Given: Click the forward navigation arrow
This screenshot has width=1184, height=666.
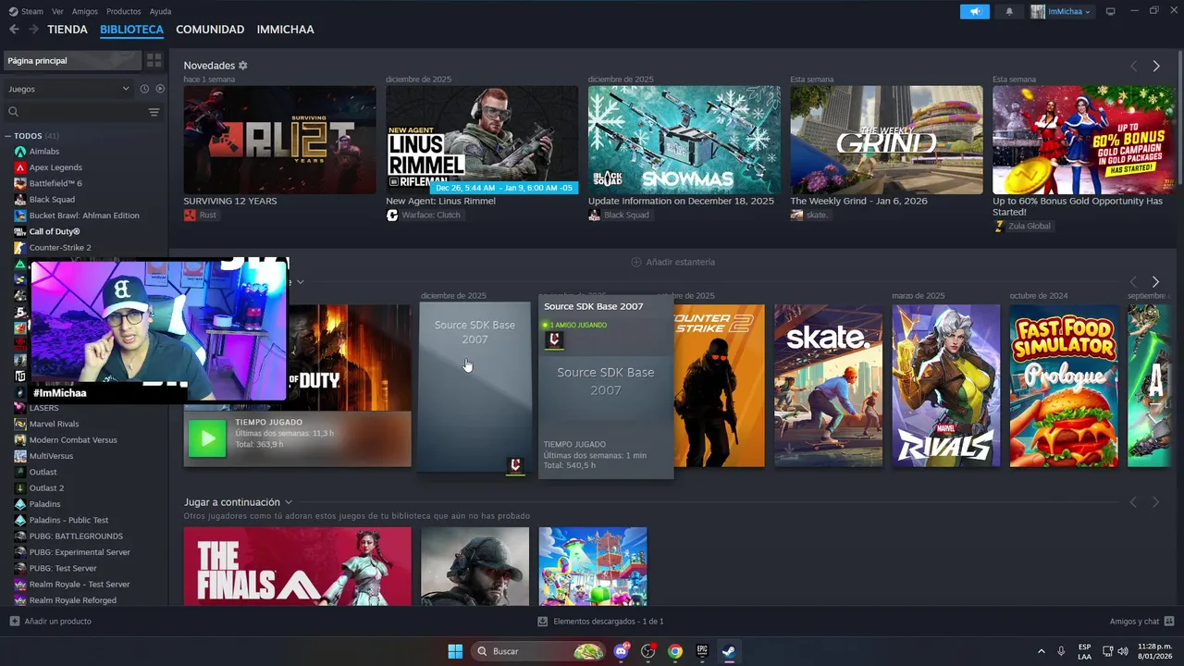Looking at the screenshot, I should tap(33, 30).
